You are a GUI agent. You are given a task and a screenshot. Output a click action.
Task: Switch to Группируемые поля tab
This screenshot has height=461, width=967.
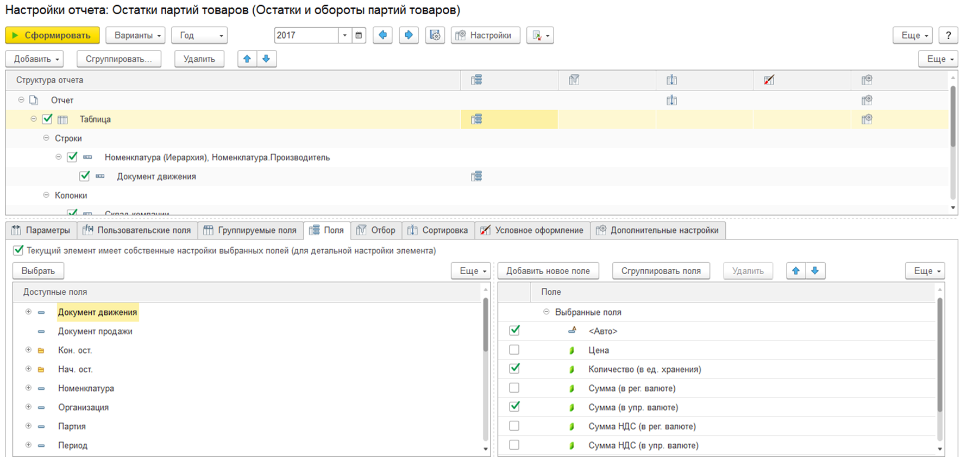(x=250, y=230)
